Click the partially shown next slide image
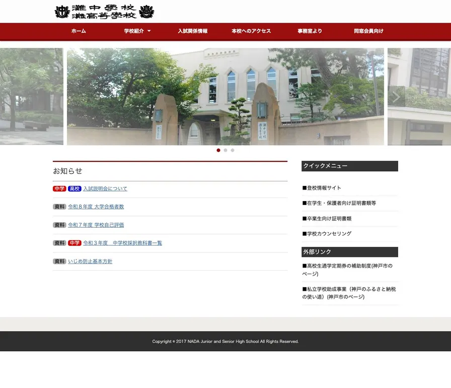 tap(419, 96)
